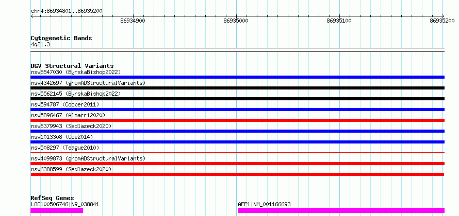The height and width of the screenshot is (216, 459).
Task: Open the LOC100506746|NR_038841 gene label
Action: pyautogui.click(x=65, y=204)
